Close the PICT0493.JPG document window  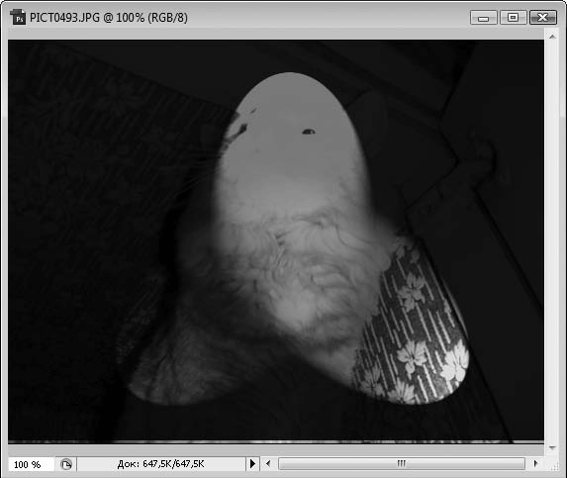pyautogui.click(x=542, y=18)
